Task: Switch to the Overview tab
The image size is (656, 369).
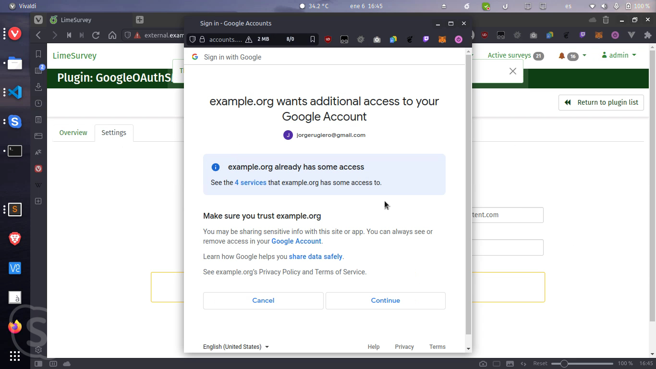Action: pos(73,133)
